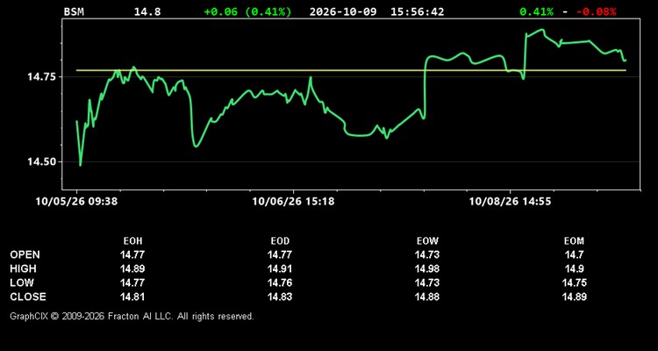Click the OPEN row label

click(x=25, y=254)
